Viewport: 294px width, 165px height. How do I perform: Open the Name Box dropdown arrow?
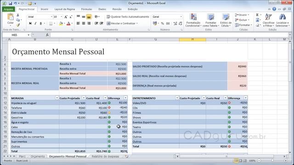coord(28,35)
